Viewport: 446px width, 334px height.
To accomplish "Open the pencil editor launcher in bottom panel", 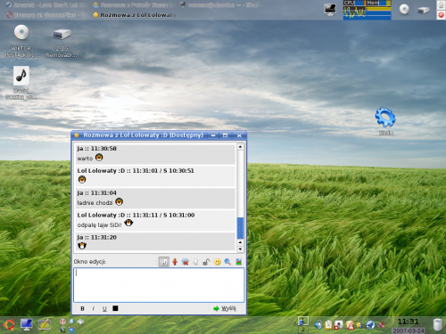I will [44, 324].
